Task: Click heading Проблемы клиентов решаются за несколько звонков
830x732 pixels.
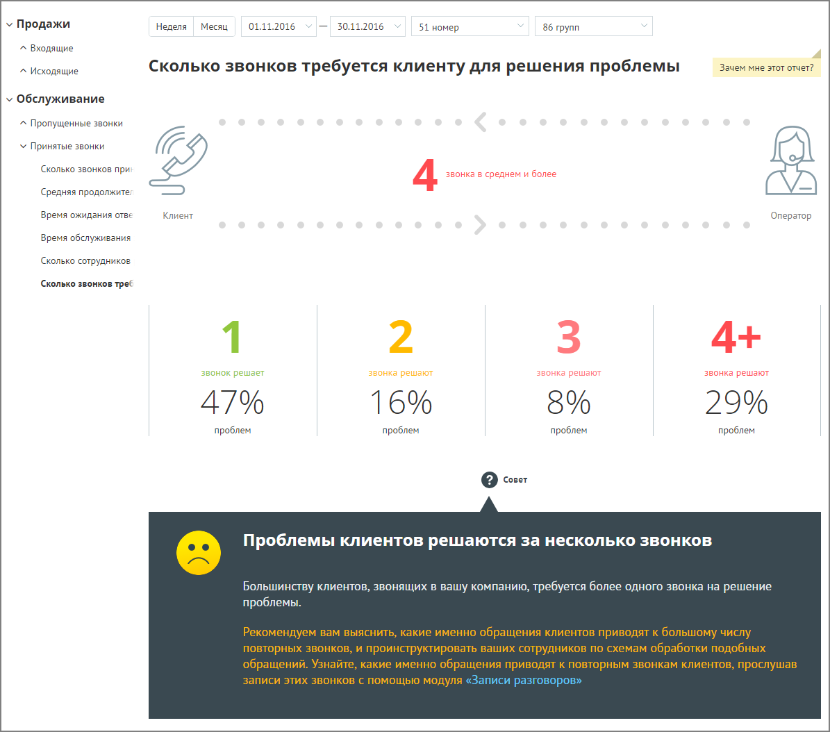Action: [477, 540]
